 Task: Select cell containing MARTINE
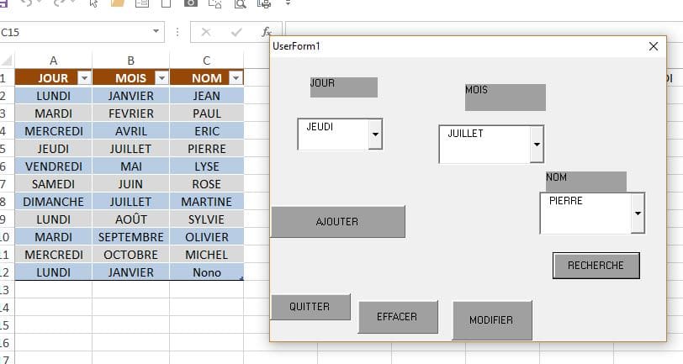[206, 202]
